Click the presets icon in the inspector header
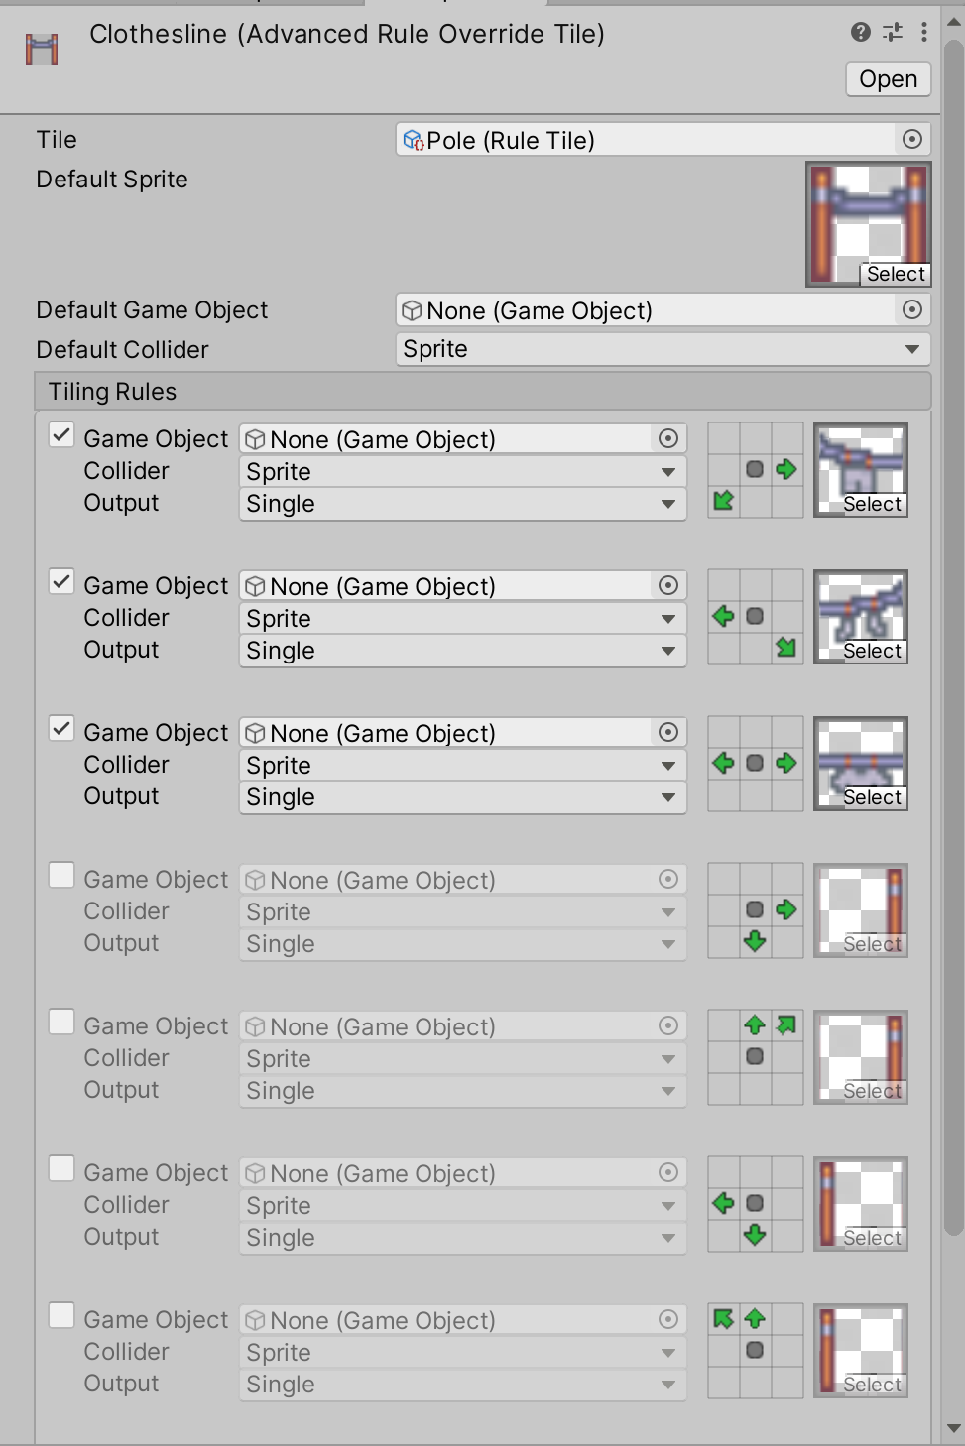The height and width of the screenshot is (1446, 965). (890, 33)
